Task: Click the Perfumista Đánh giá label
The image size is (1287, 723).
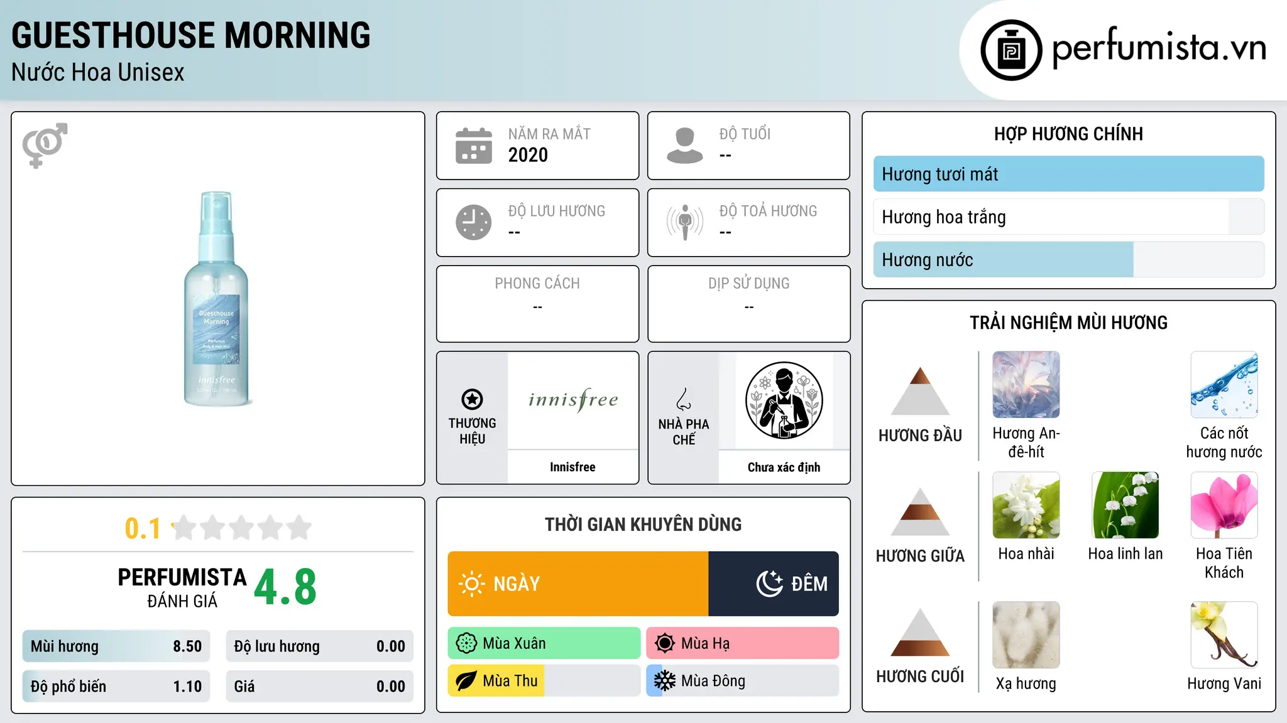Action: tap(182, 587)
